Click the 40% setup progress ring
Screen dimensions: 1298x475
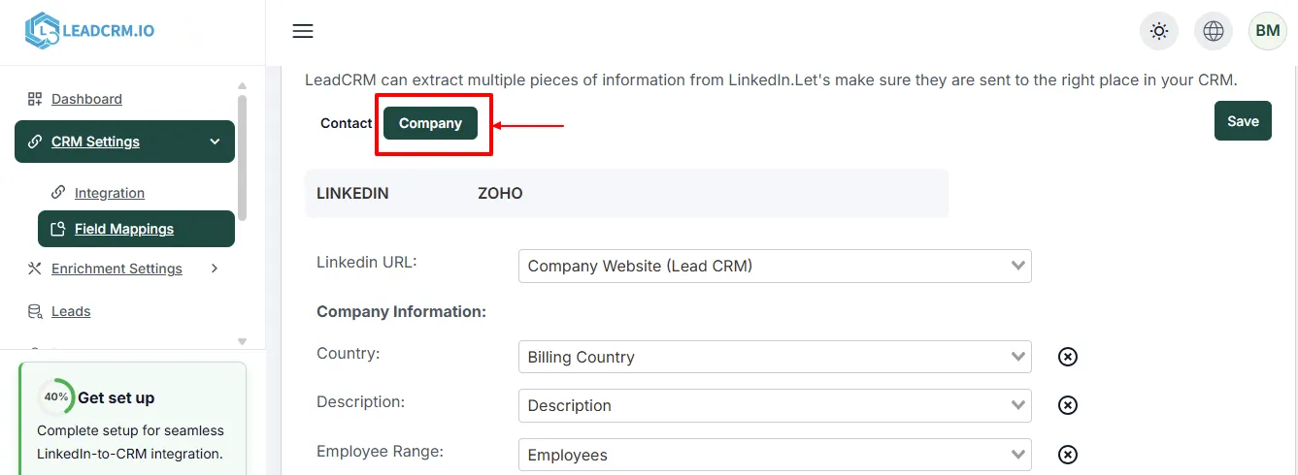pos(56,396)
